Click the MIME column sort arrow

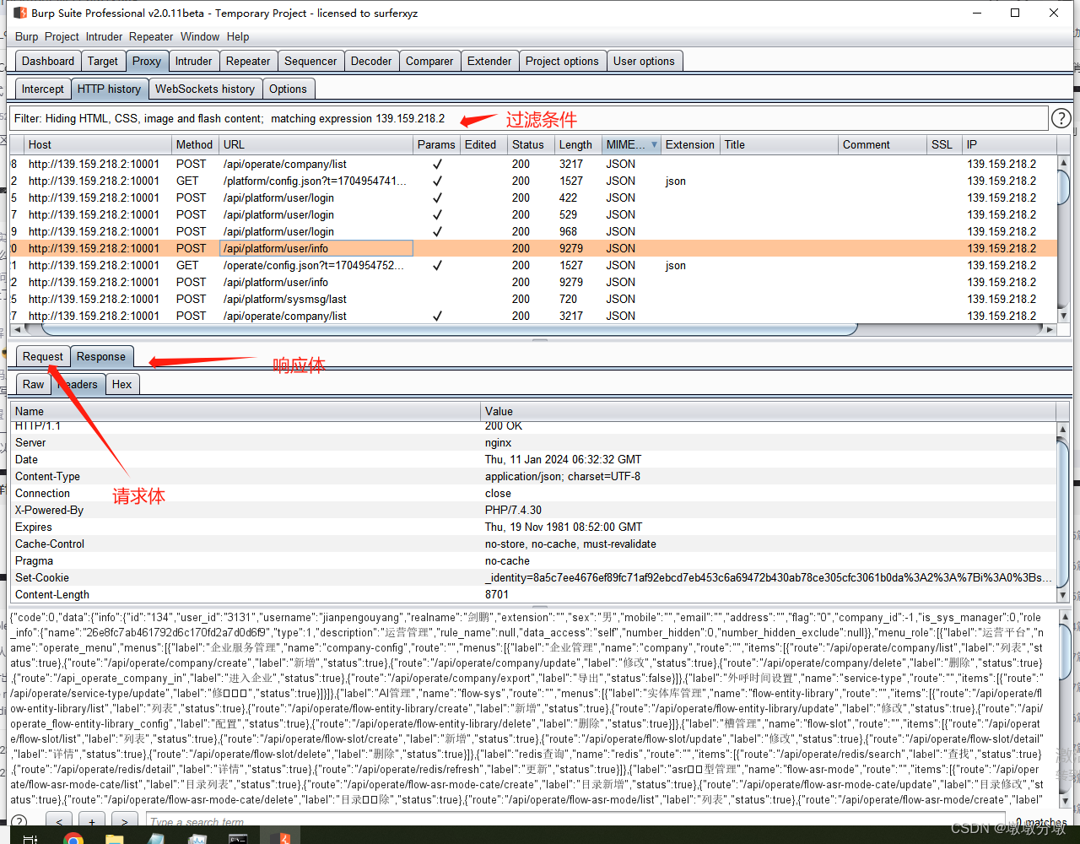(x=654, y=144)
